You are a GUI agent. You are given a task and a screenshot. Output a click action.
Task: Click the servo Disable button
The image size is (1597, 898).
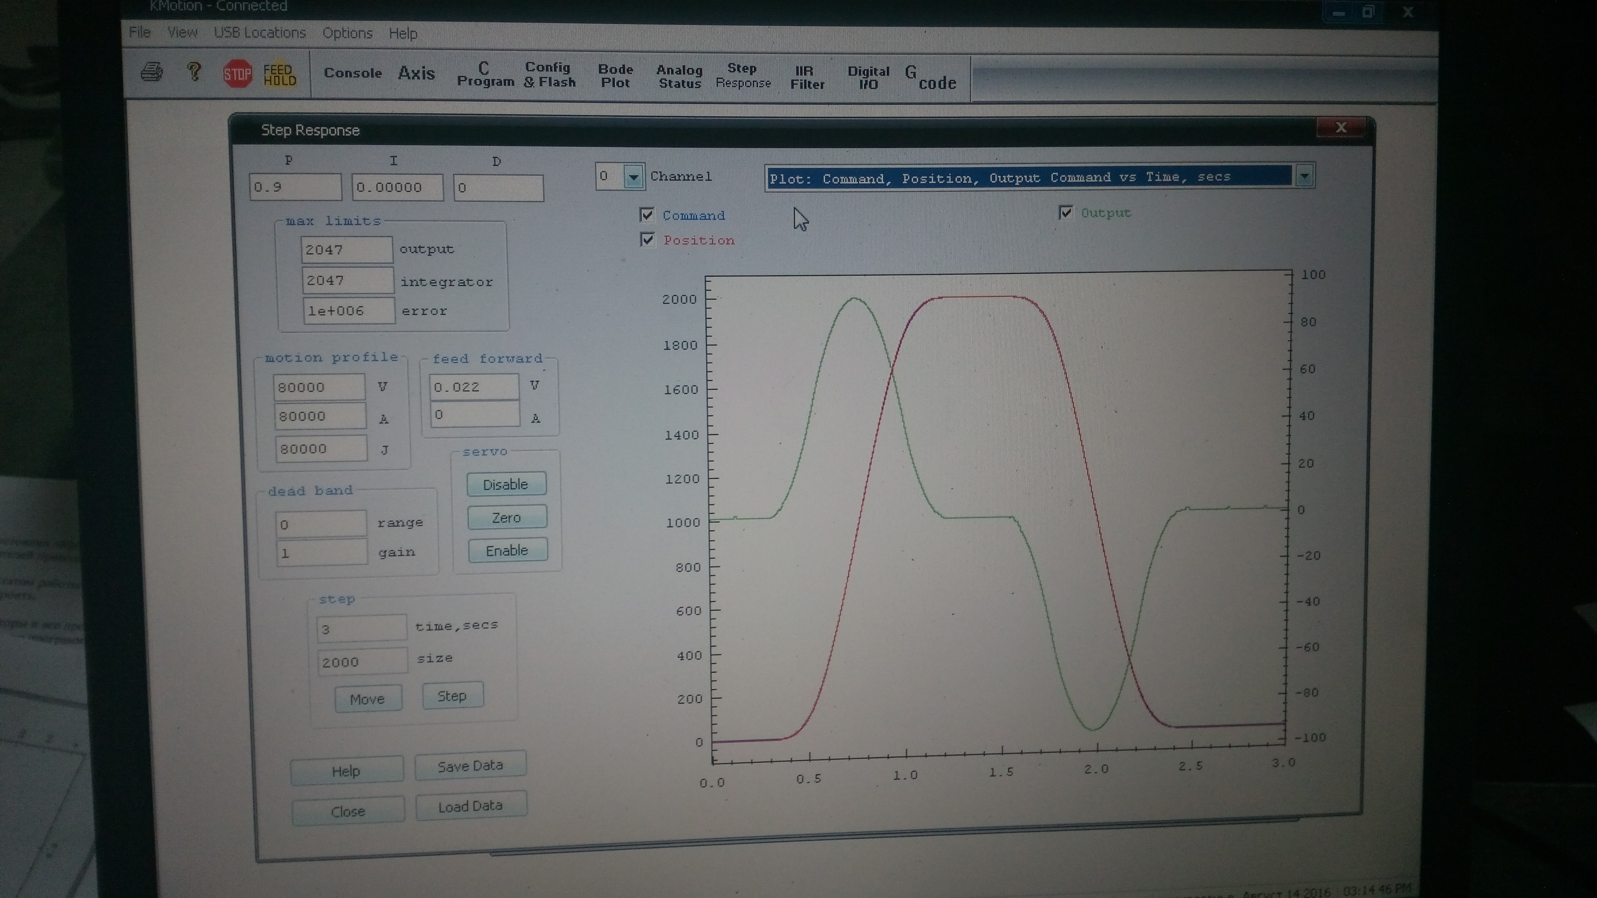(506, 484)
